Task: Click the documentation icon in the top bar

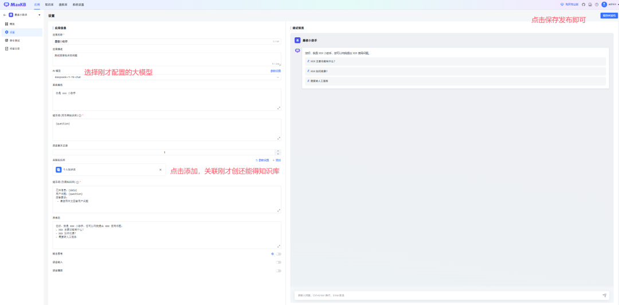Action: click(590, 5)
